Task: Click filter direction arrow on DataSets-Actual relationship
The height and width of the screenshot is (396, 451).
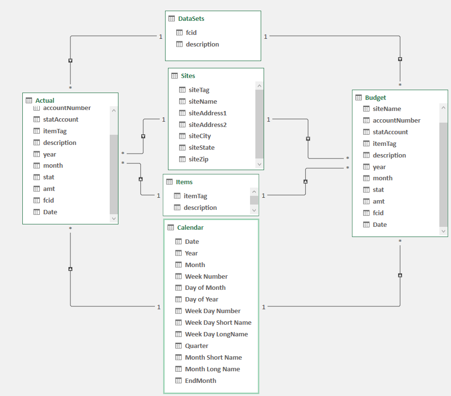Action: [x=70, y=61]
